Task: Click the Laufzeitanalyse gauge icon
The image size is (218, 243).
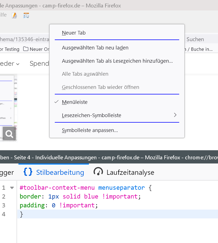Action: coord(98,172)
